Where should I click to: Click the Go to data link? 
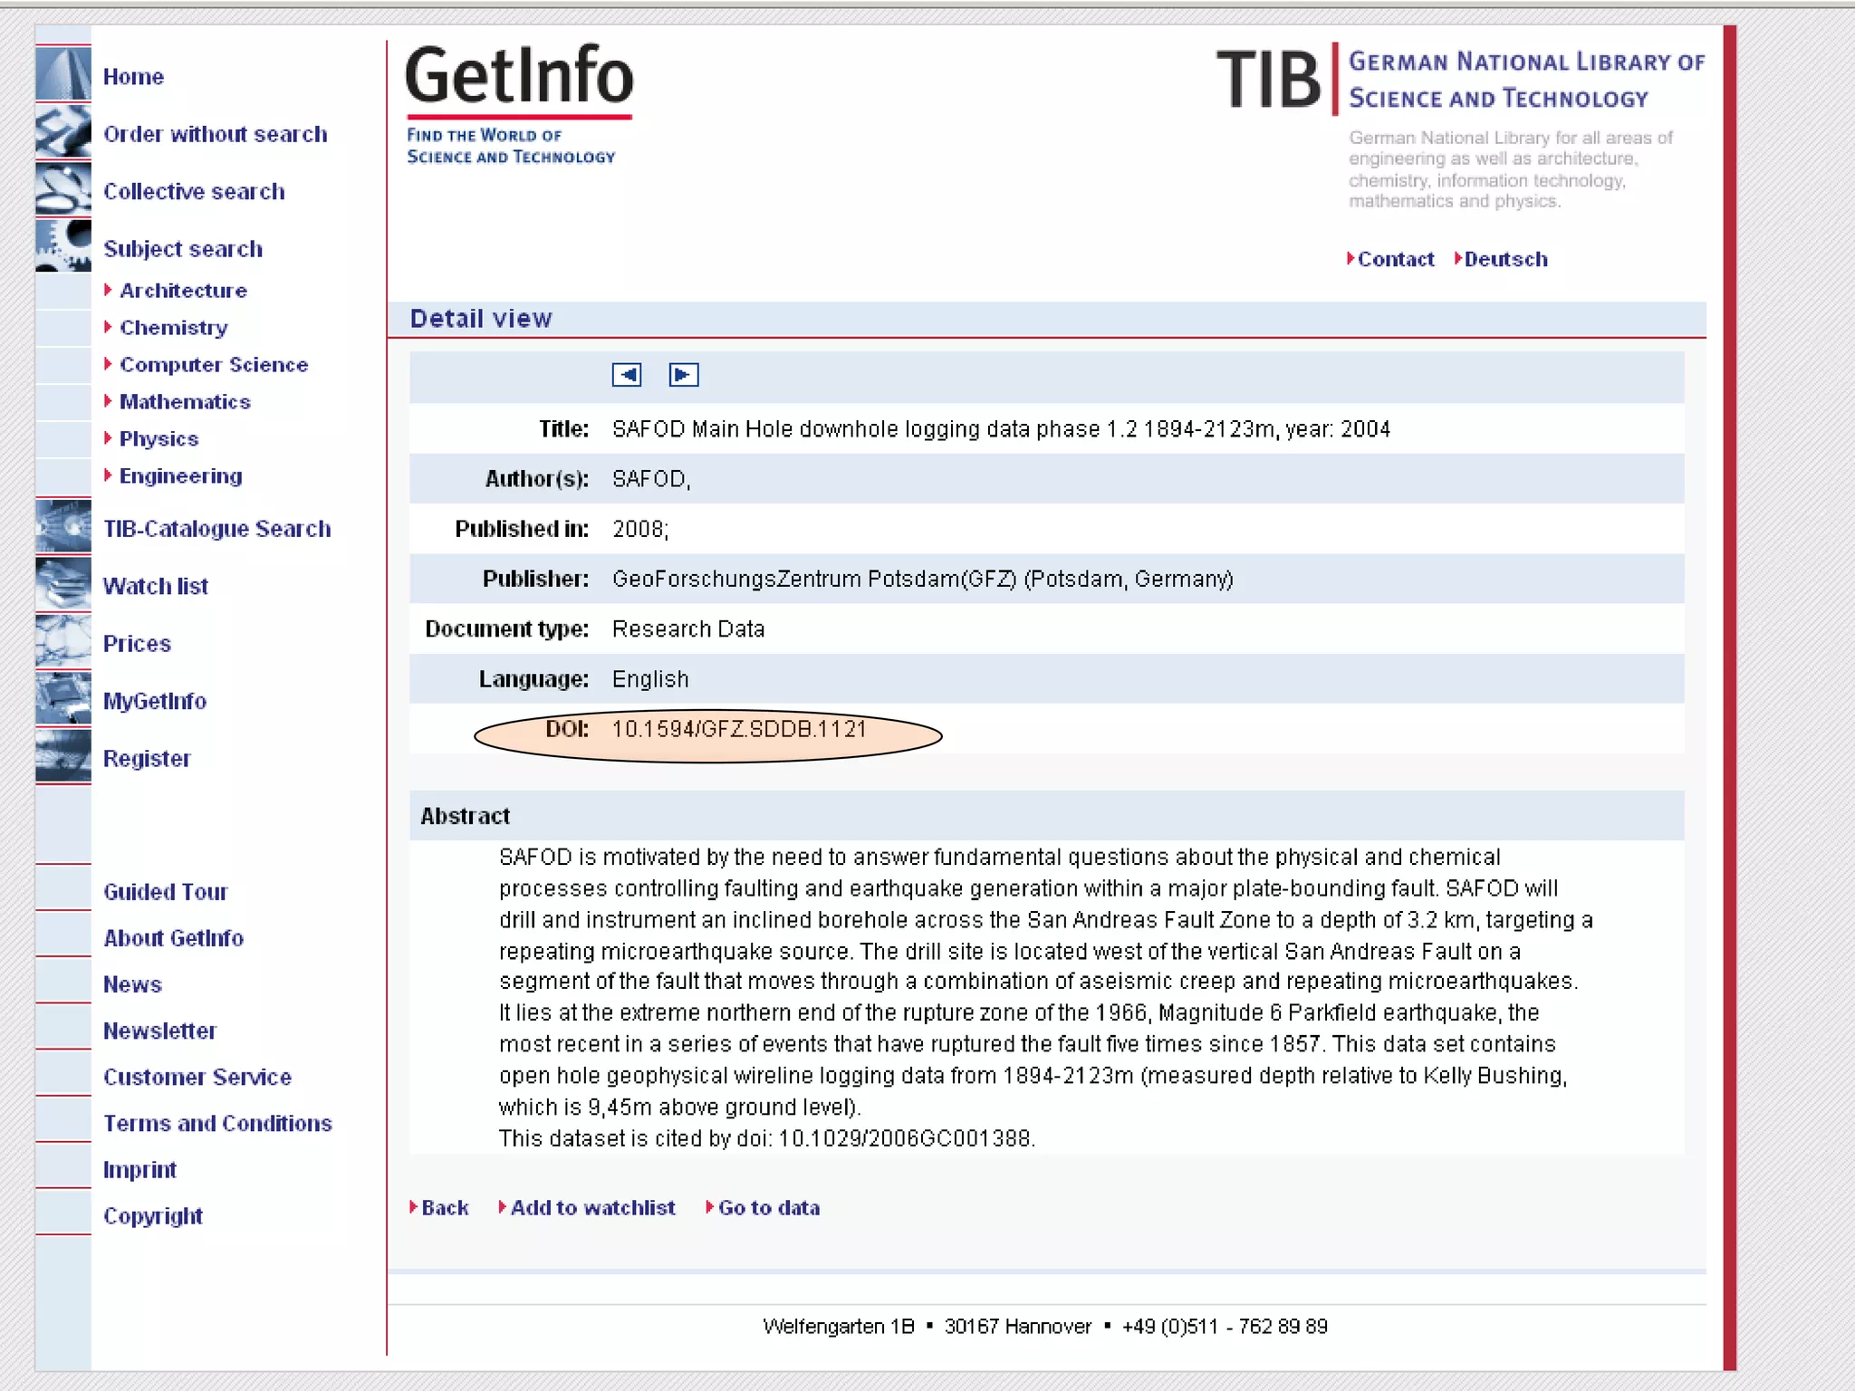coord(768,1208)
